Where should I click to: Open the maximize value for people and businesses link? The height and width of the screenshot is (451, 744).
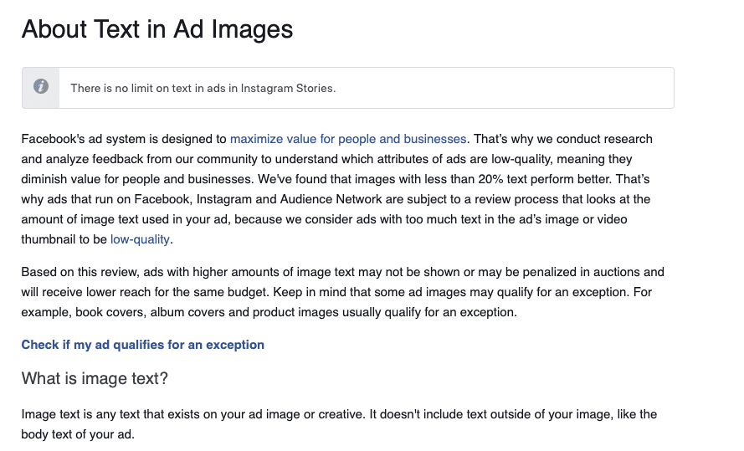(x=348, y=139)
